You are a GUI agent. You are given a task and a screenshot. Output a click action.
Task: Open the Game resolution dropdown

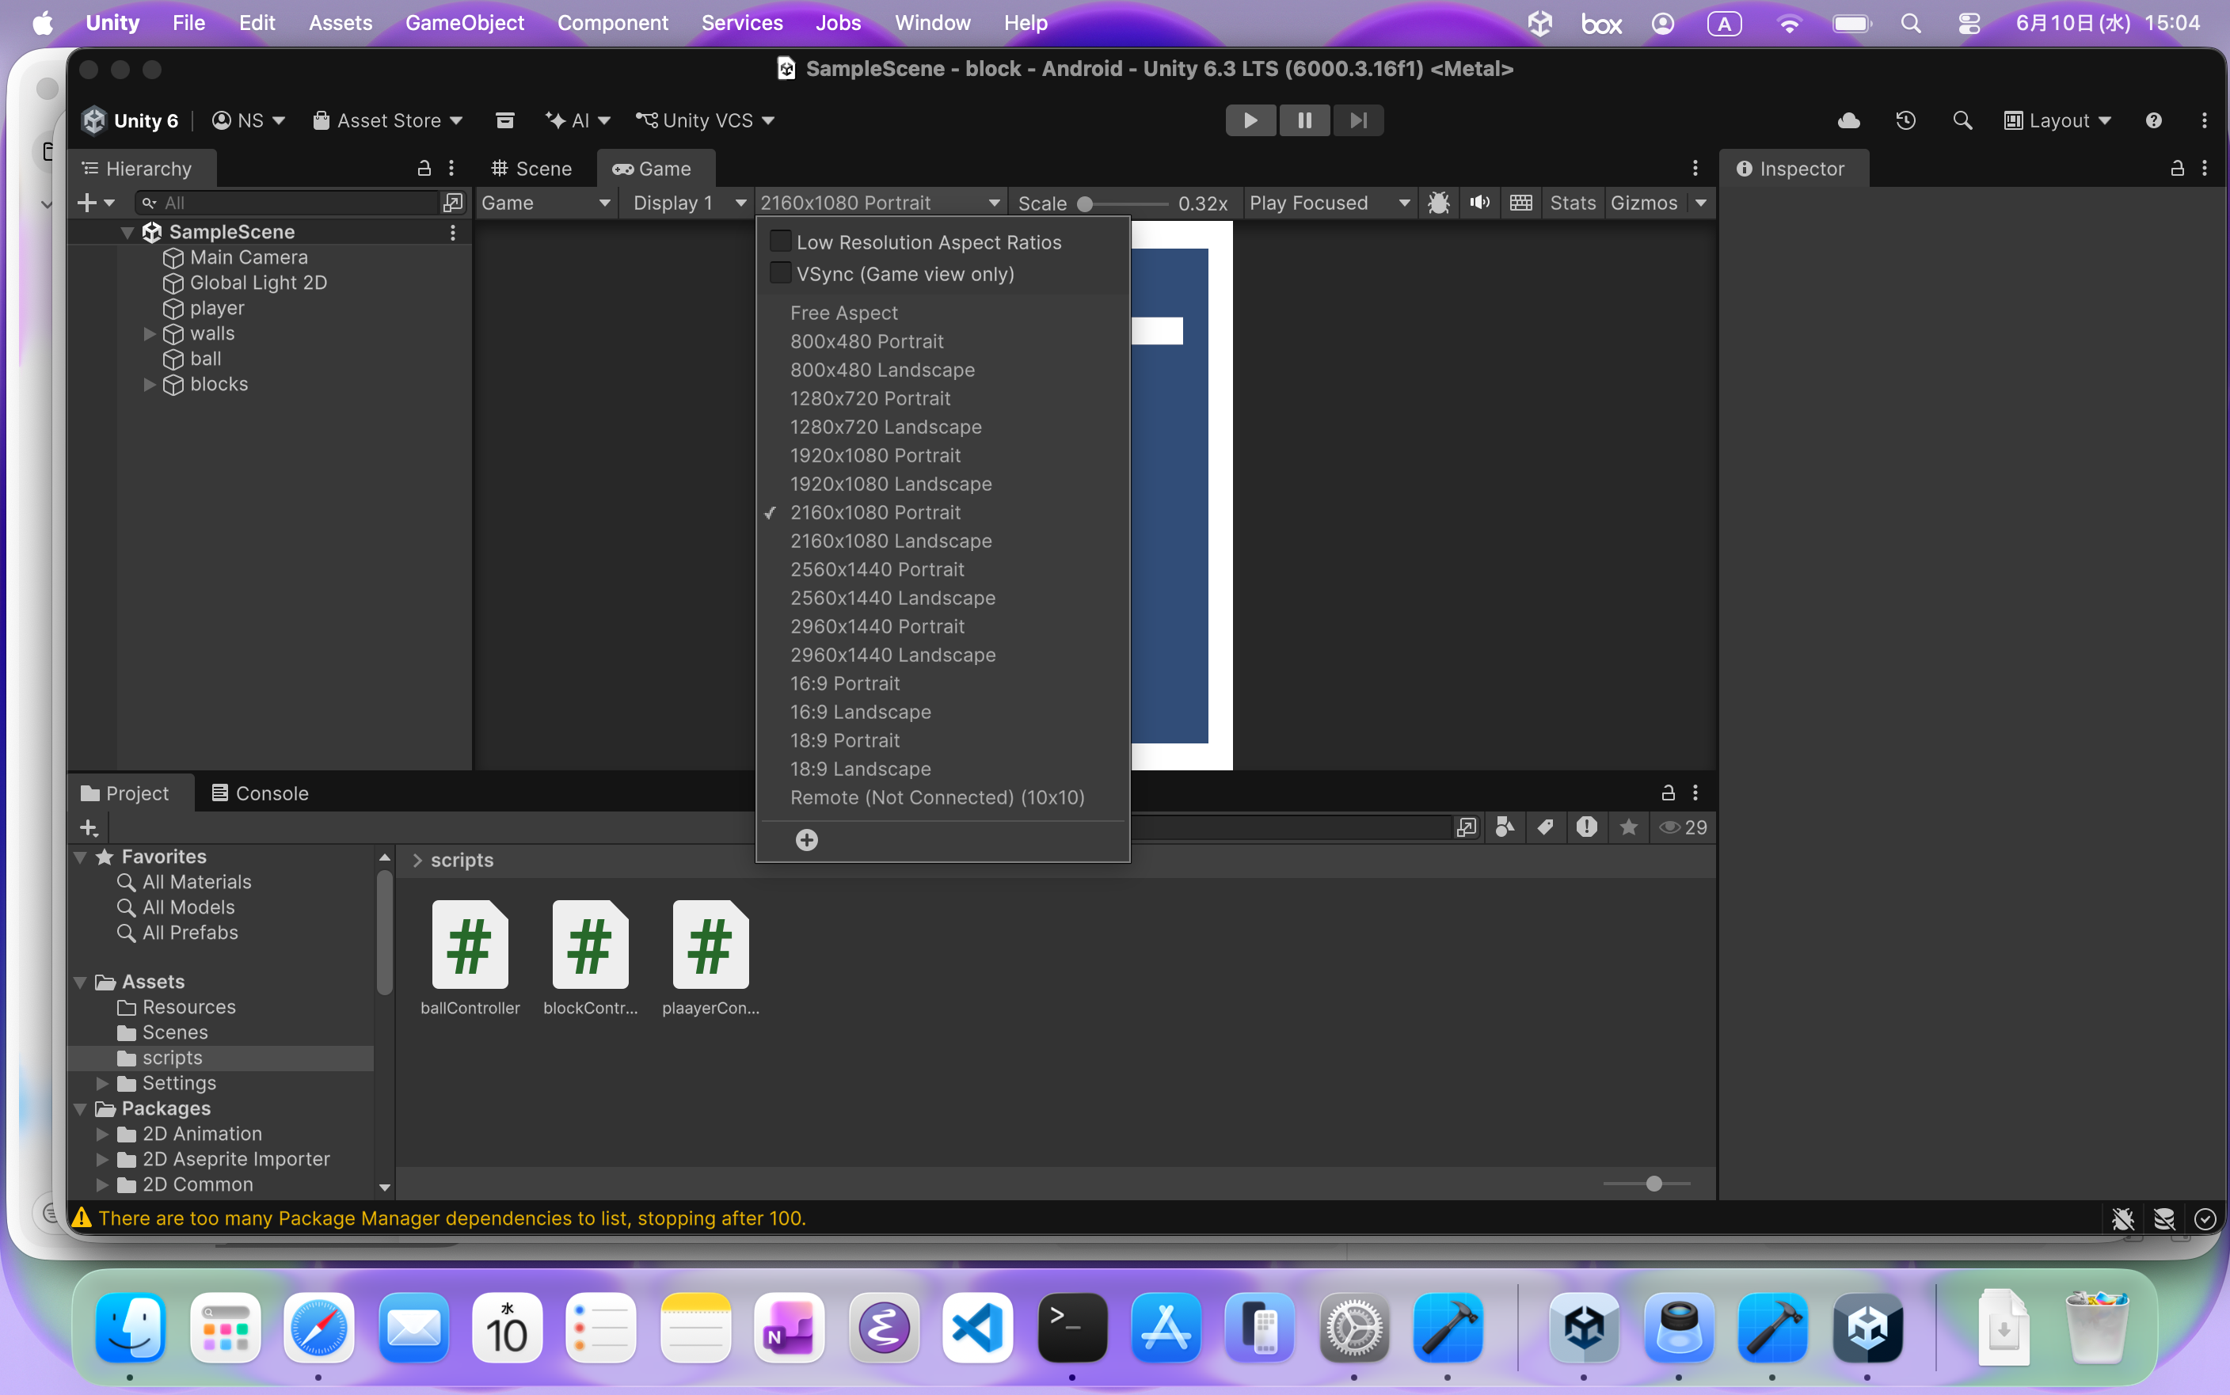tap(880, 203)
